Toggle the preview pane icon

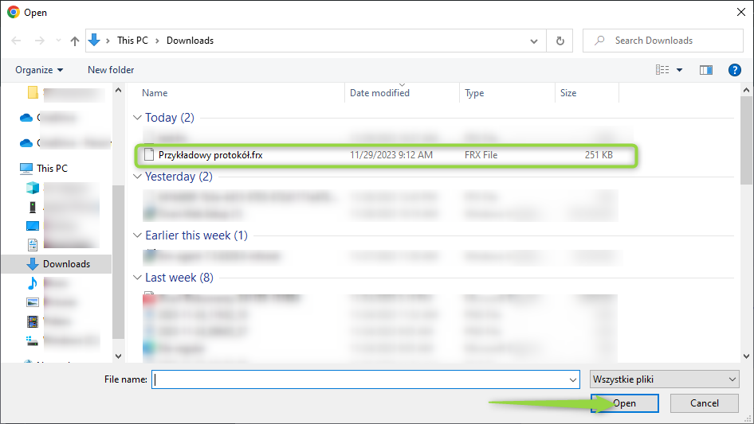tap(705, 70)
